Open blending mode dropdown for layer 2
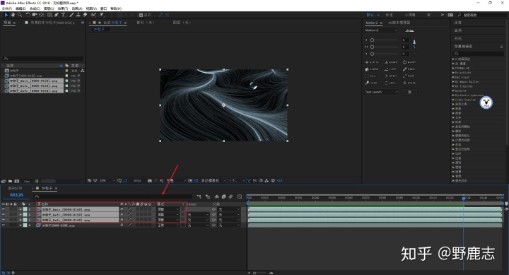Image resolution: width=509 pixels, height=275 pixels. pos(168,215)
